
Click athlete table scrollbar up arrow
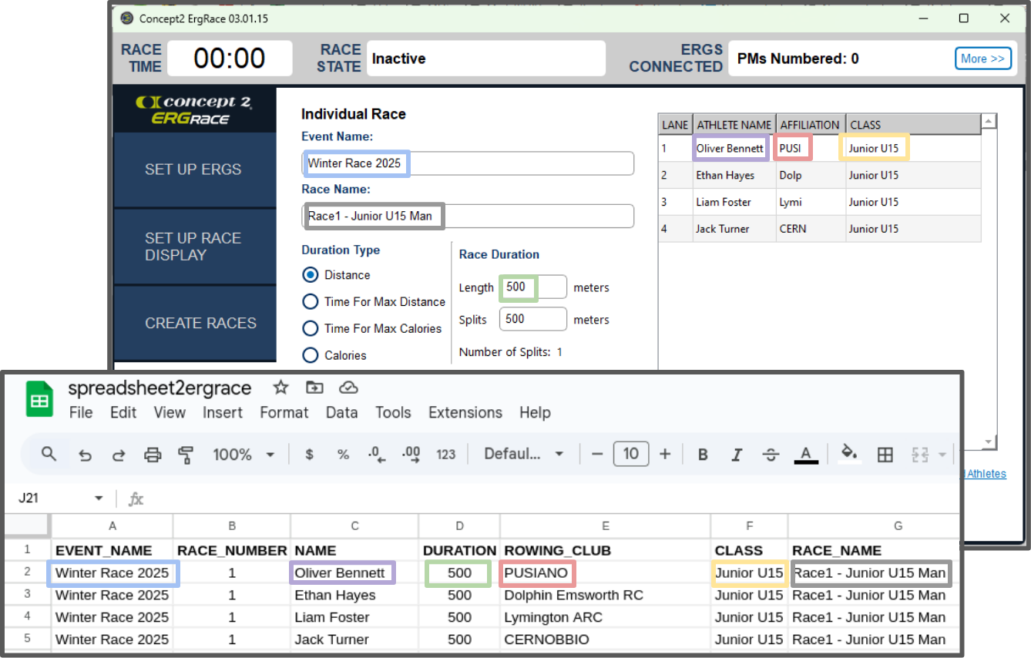coord(989,121)
